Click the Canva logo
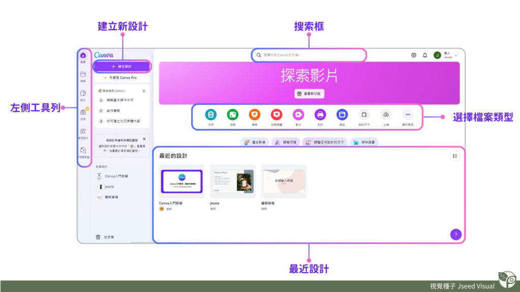Screen dimensions: 520x292 104,55
